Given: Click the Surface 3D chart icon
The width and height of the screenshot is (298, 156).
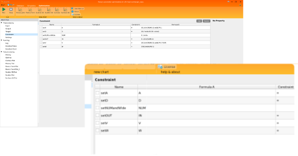Looking at the screenshot, I should point(65,10).
